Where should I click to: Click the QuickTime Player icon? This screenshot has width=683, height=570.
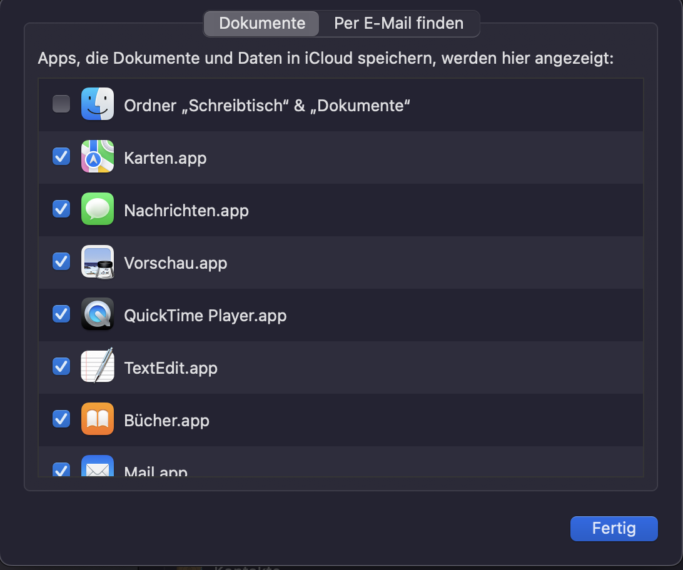click(98, 314)
